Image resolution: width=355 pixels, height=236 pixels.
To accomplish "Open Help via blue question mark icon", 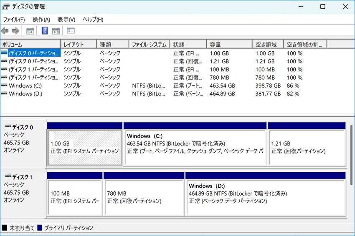I will 45,30.
